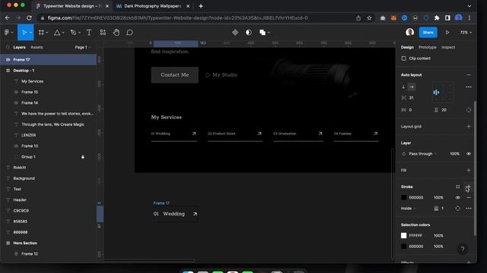Click the Create component icon
Image resolution: width=487 pixels, height=273 pixels.
(x=235, y=32)
